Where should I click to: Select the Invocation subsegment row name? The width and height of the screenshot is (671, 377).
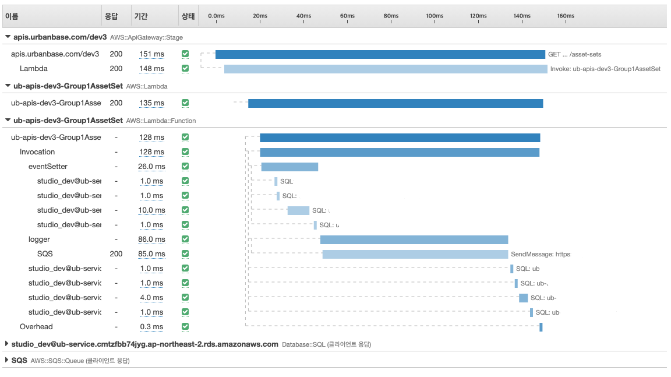(x=37, y=152)
